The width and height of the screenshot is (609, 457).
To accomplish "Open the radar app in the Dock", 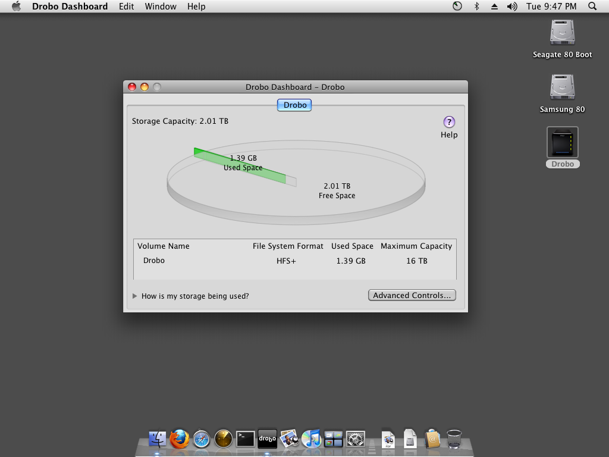I will 224,439.
